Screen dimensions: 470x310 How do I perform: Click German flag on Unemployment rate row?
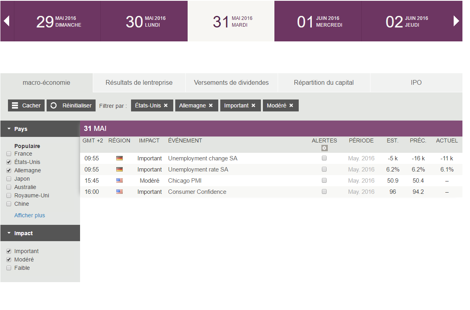(119, 169)
